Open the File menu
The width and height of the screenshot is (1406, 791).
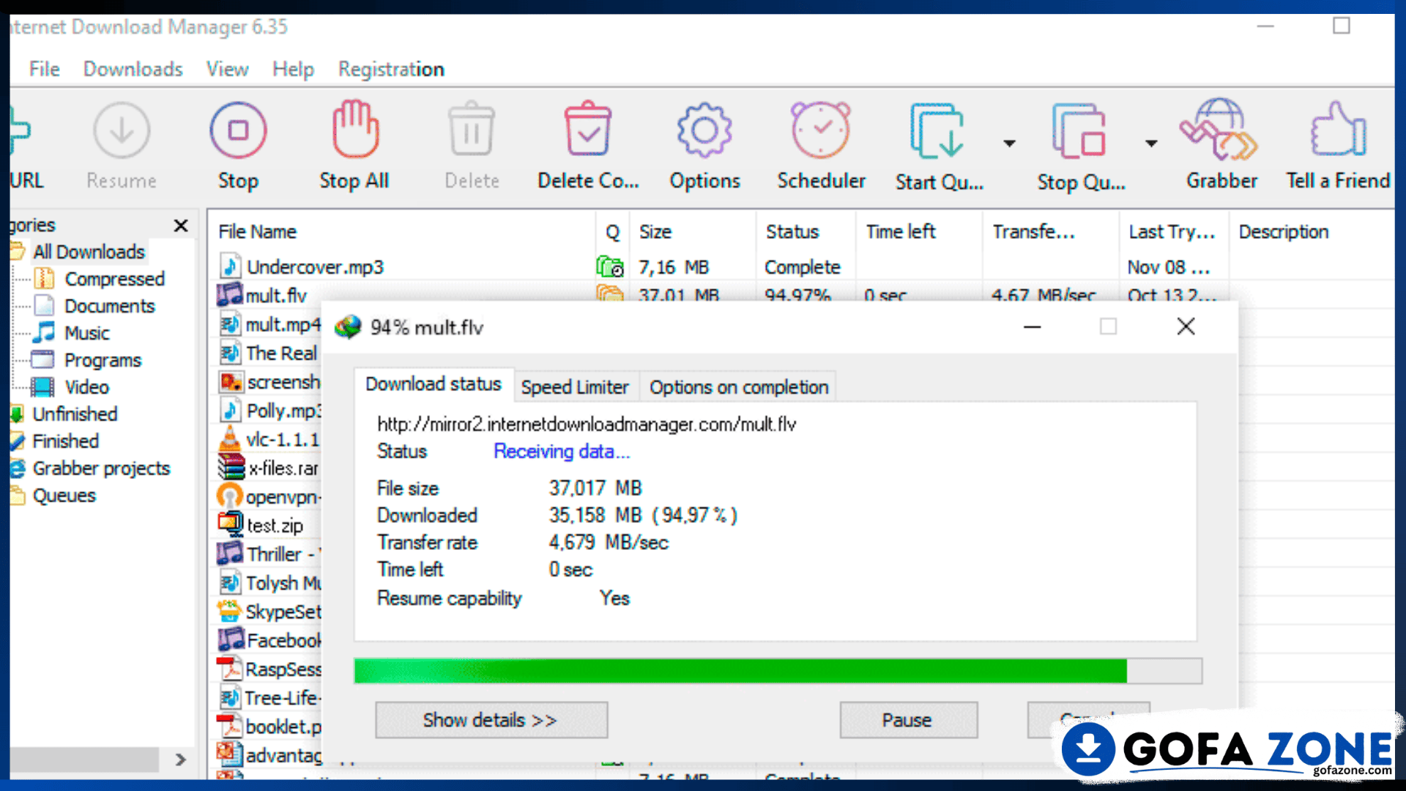[x=44, y=69]
